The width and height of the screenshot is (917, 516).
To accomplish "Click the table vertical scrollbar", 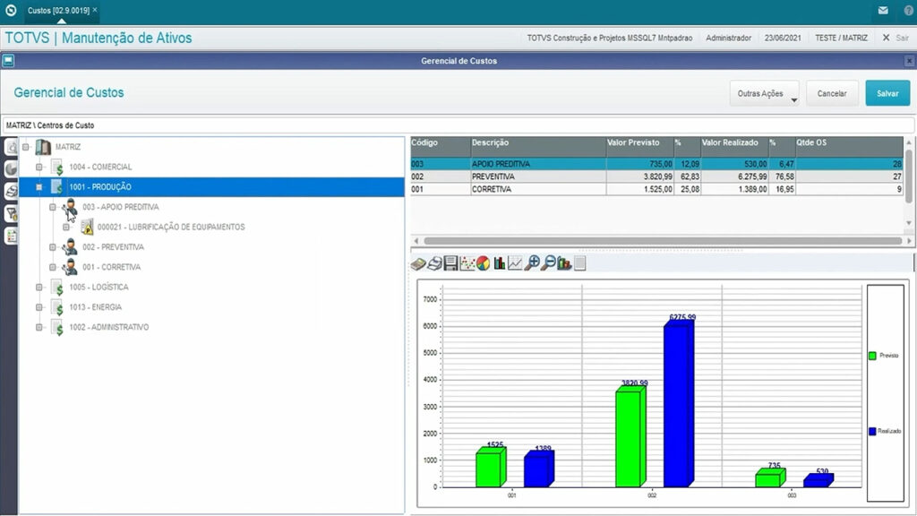I will (909, 176).
